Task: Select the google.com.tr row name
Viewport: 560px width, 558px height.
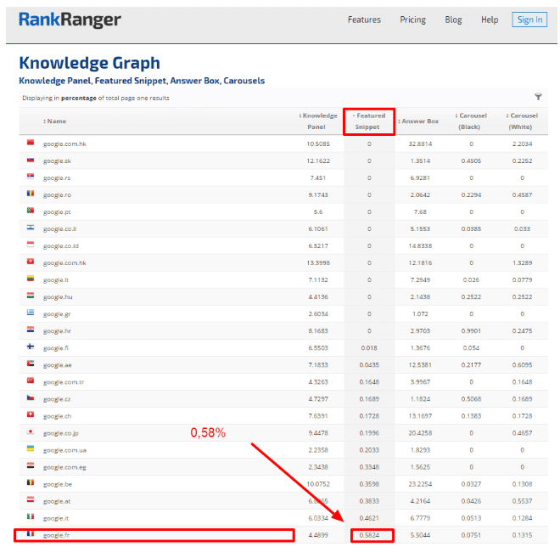Action: (64, 382)
